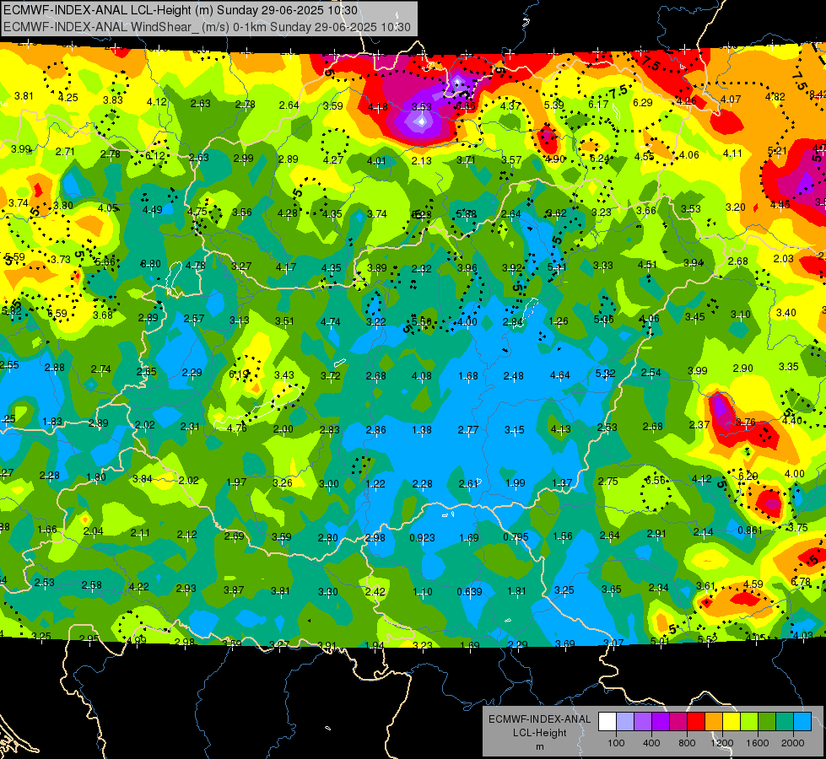Click the grid value '6.56' inside dotted circle

[656, 481]
